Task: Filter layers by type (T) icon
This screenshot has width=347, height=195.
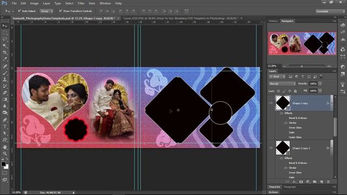Action: point(303,77)
